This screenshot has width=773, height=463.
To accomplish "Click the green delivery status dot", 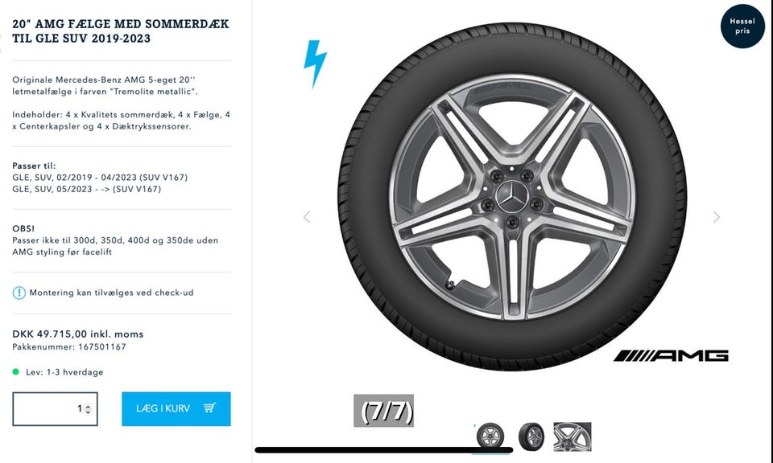I will point(16,372).
